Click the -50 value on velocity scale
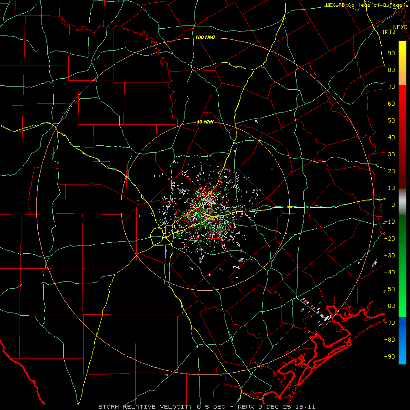 pos(389,289)
